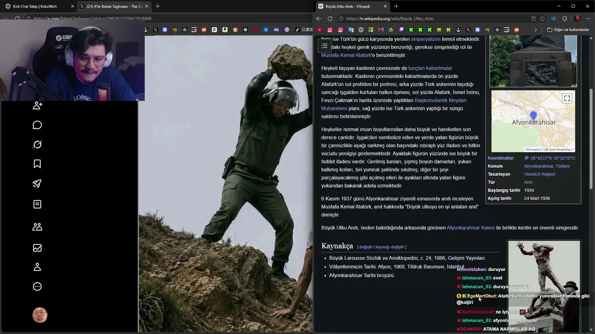Toggle the Wikipedia contents list button

click(x=324, y=46)
